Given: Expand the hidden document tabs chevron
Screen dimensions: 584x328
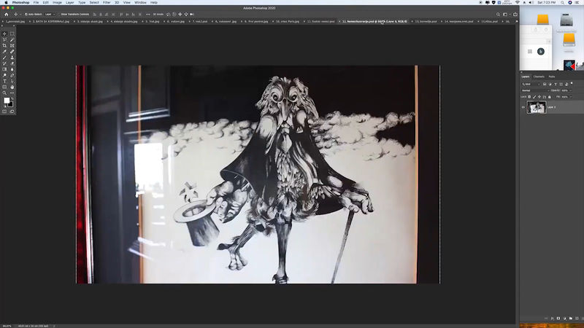Looking at the screenshot, I should [516, 21].
